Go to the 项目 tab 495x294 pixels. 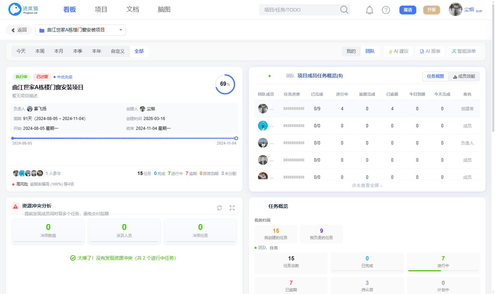tap(101, 10)
